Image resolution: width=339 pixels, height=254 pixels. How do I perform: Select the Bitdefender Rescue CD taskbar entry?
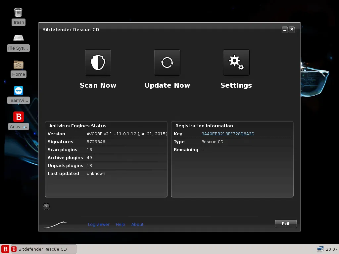point(43,249)
